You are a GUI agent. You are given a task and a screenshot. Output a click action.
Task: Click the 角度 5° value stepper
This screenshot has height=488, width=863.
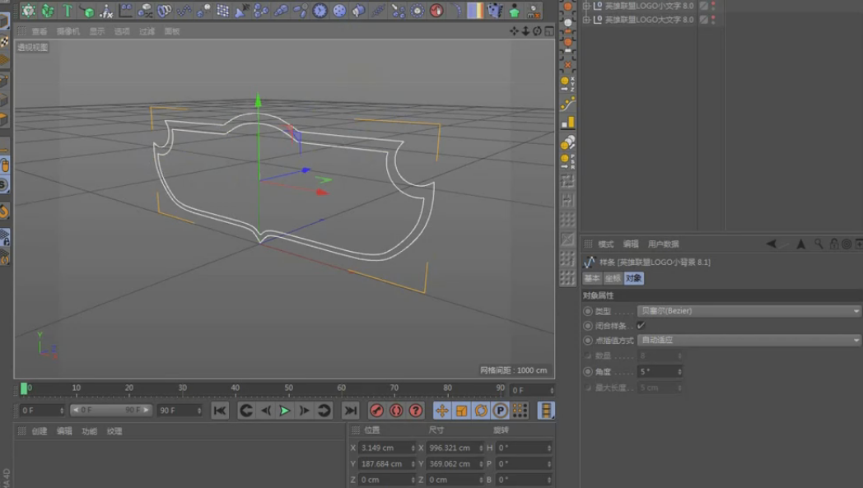[679, 371]
